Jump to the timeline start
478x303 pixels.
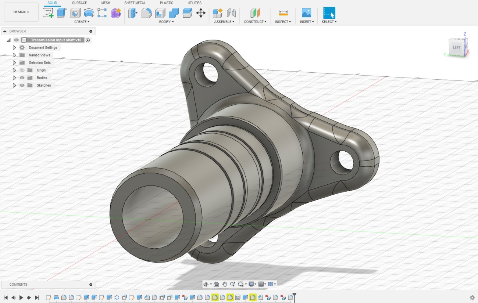(6, 297)
